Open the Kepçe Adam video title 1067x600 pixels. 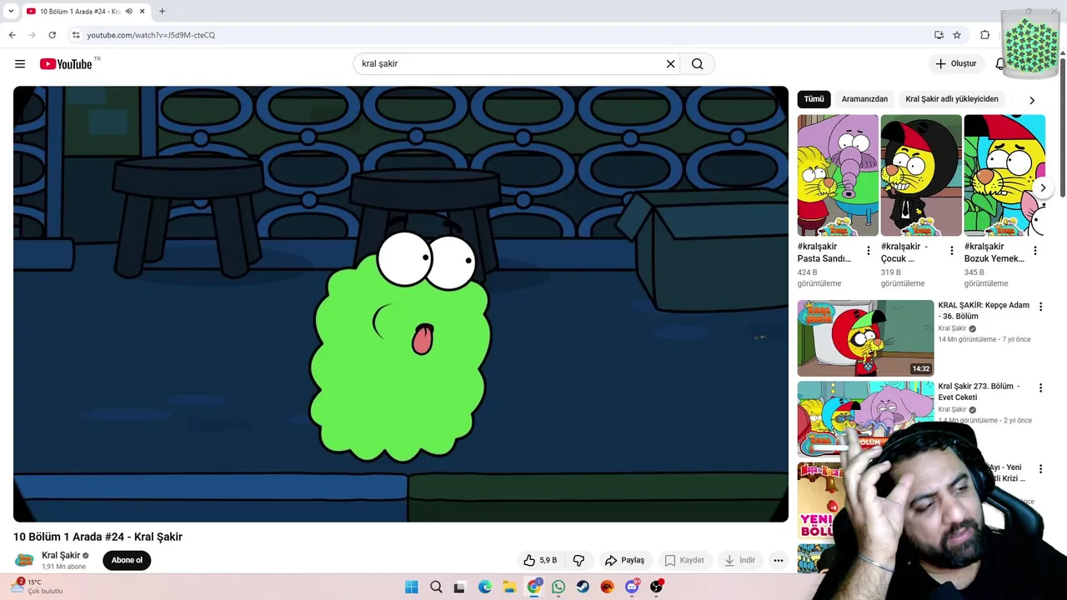click(x=984, y=311)
